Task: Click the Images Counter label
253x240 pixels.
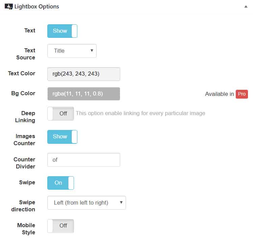Action: point(24,140)
